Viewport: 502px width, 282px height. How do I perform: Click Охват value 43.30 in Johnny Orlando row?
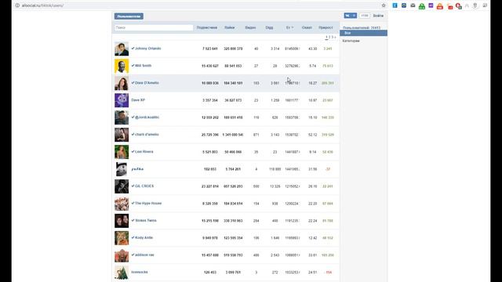(312, 49)
